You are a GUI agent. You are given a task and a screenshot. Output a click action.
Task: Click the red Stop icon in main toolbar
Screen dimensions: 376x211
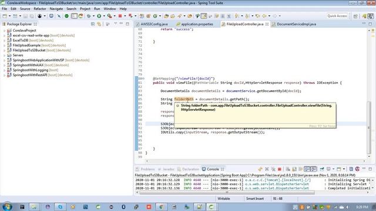pyautogui.click(x=120, y=16)
